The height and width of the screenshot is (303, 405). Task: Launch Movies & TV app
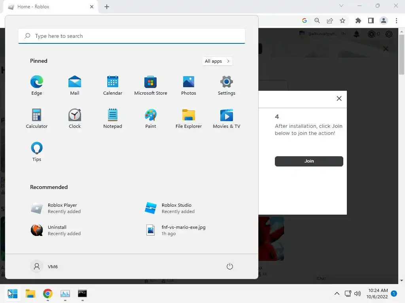point(227,119)
